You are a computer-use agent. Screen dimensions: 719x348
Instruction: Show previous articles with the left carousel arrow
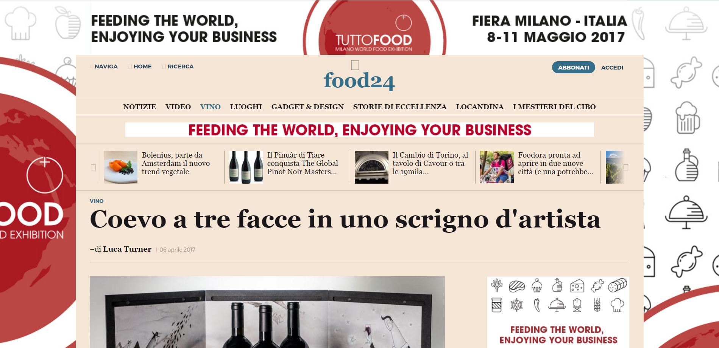coord(94,167)
